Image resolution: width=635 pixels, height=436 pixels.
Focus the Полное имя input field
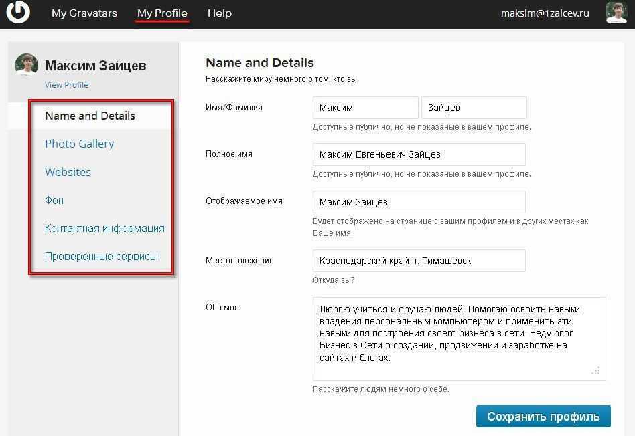pyautogui.click(x=419, y=154)
